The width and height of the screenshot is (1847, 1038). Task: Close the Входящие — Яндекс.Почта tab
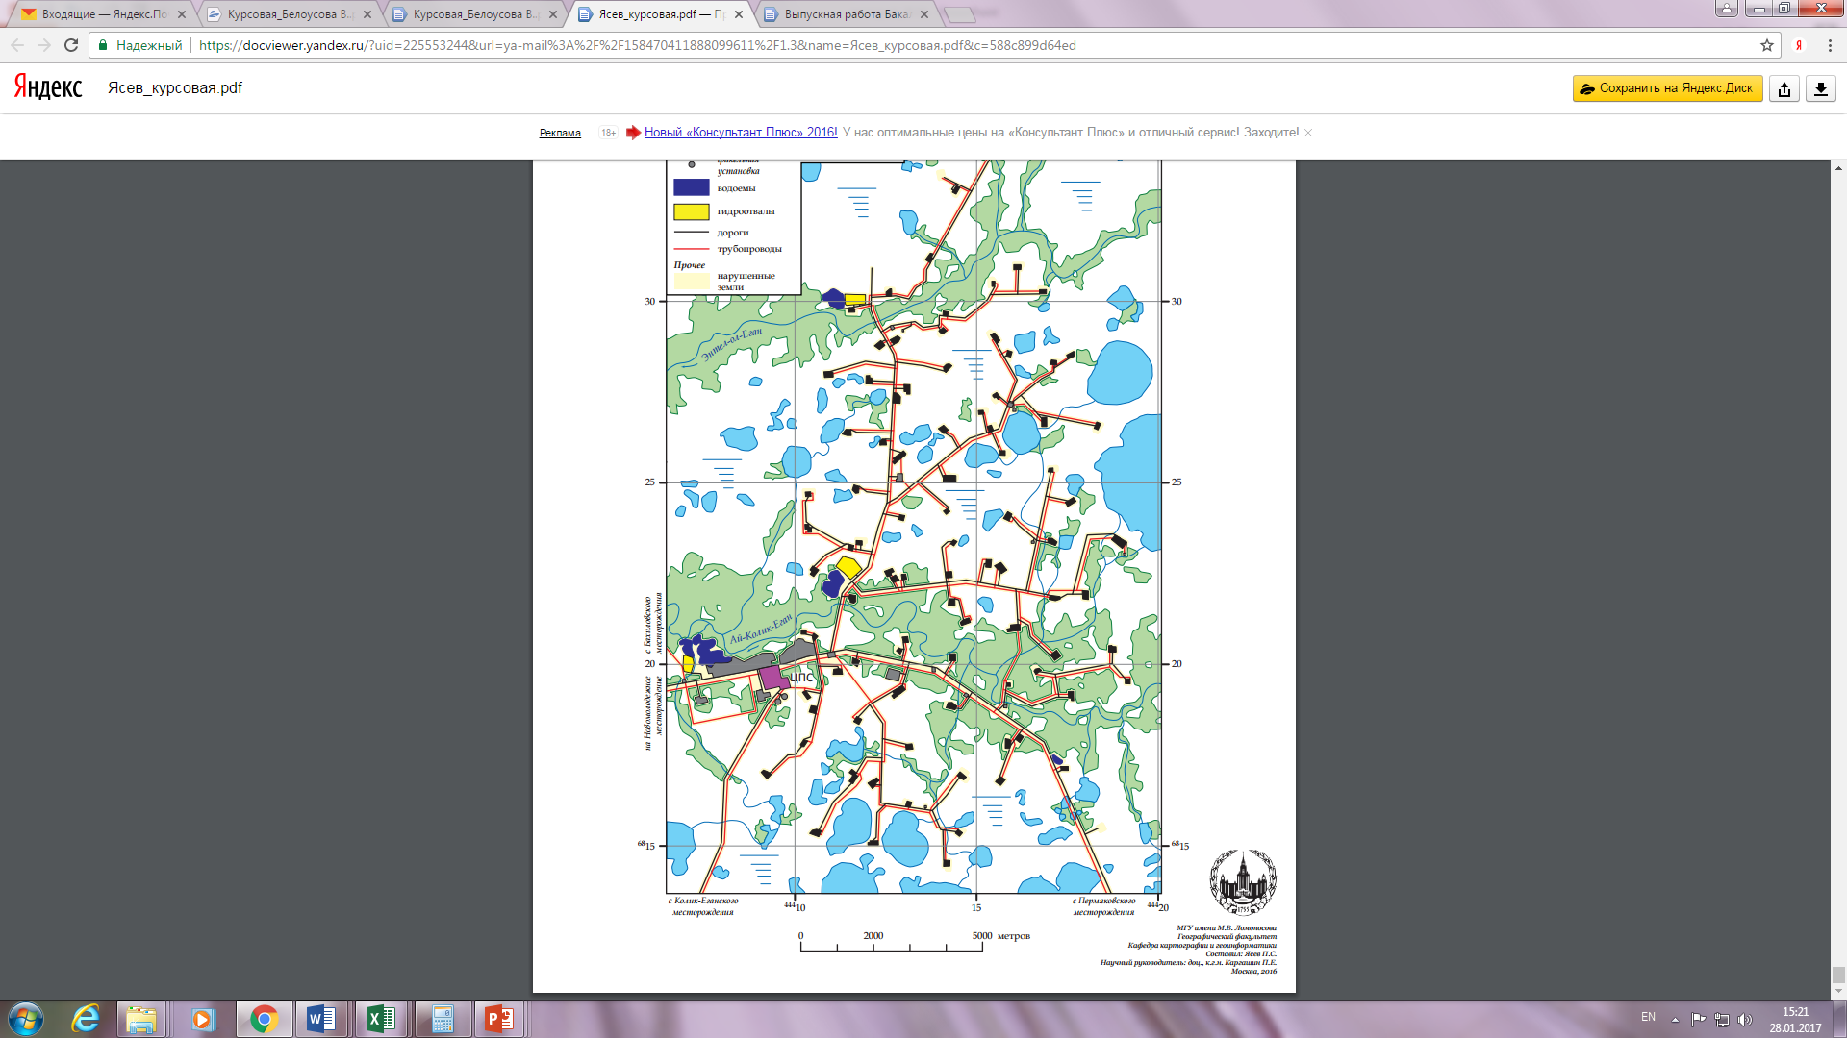[x=182, y=14]
